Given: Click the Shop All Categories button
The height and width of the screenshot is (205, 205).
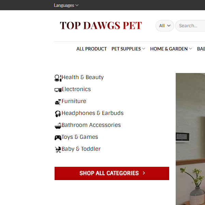Looking at the screenshot, I should click(x=112, y=173).
